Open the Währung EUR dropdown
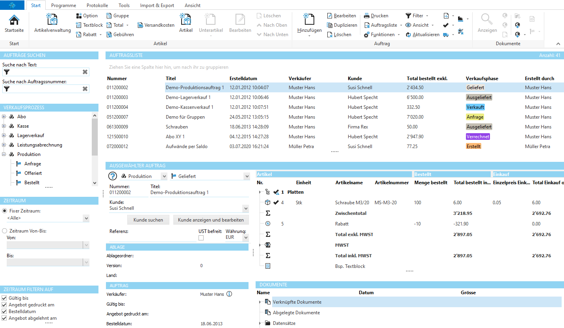Screen dimensions: 564x328 (246, 238)
